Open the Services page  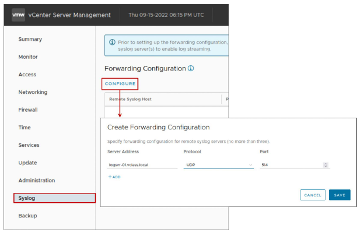point(29,145)
